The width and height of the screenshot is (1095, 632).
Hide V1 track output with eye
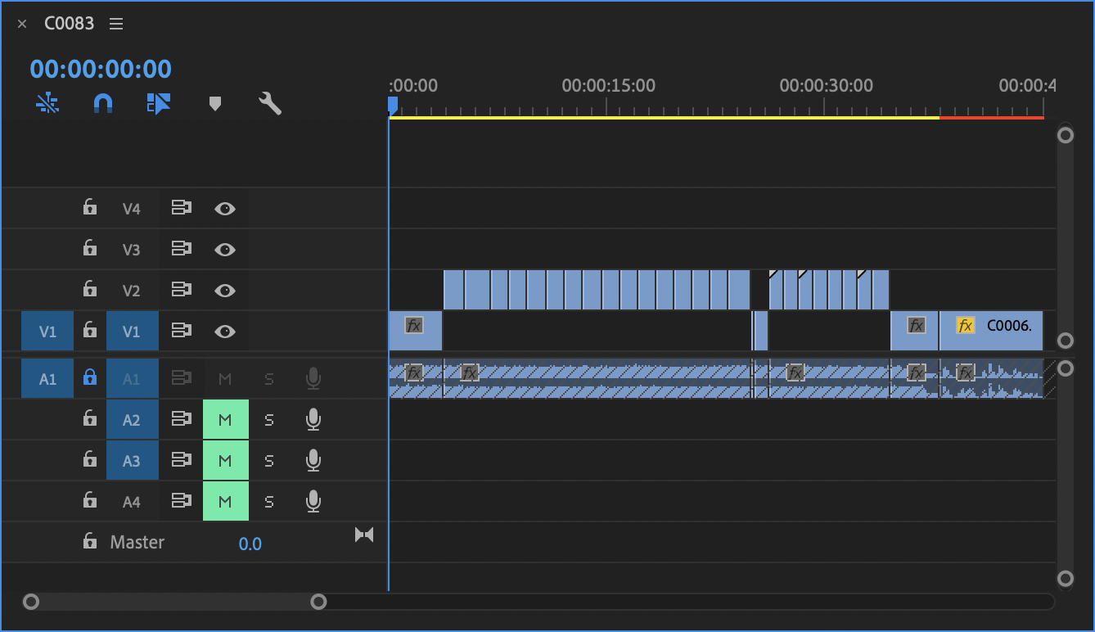click(x=225, y=332)
